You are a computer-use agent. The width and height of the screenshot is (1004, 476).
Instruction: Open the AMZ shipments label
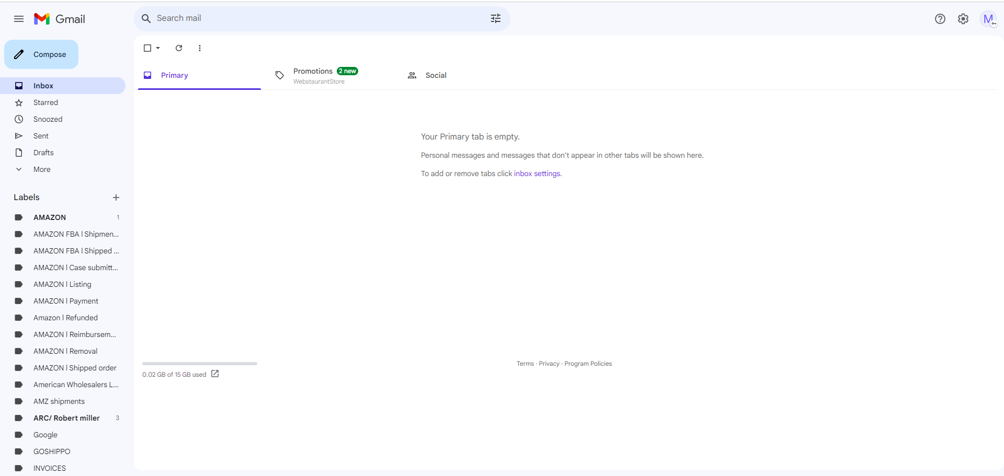[63, 401]
